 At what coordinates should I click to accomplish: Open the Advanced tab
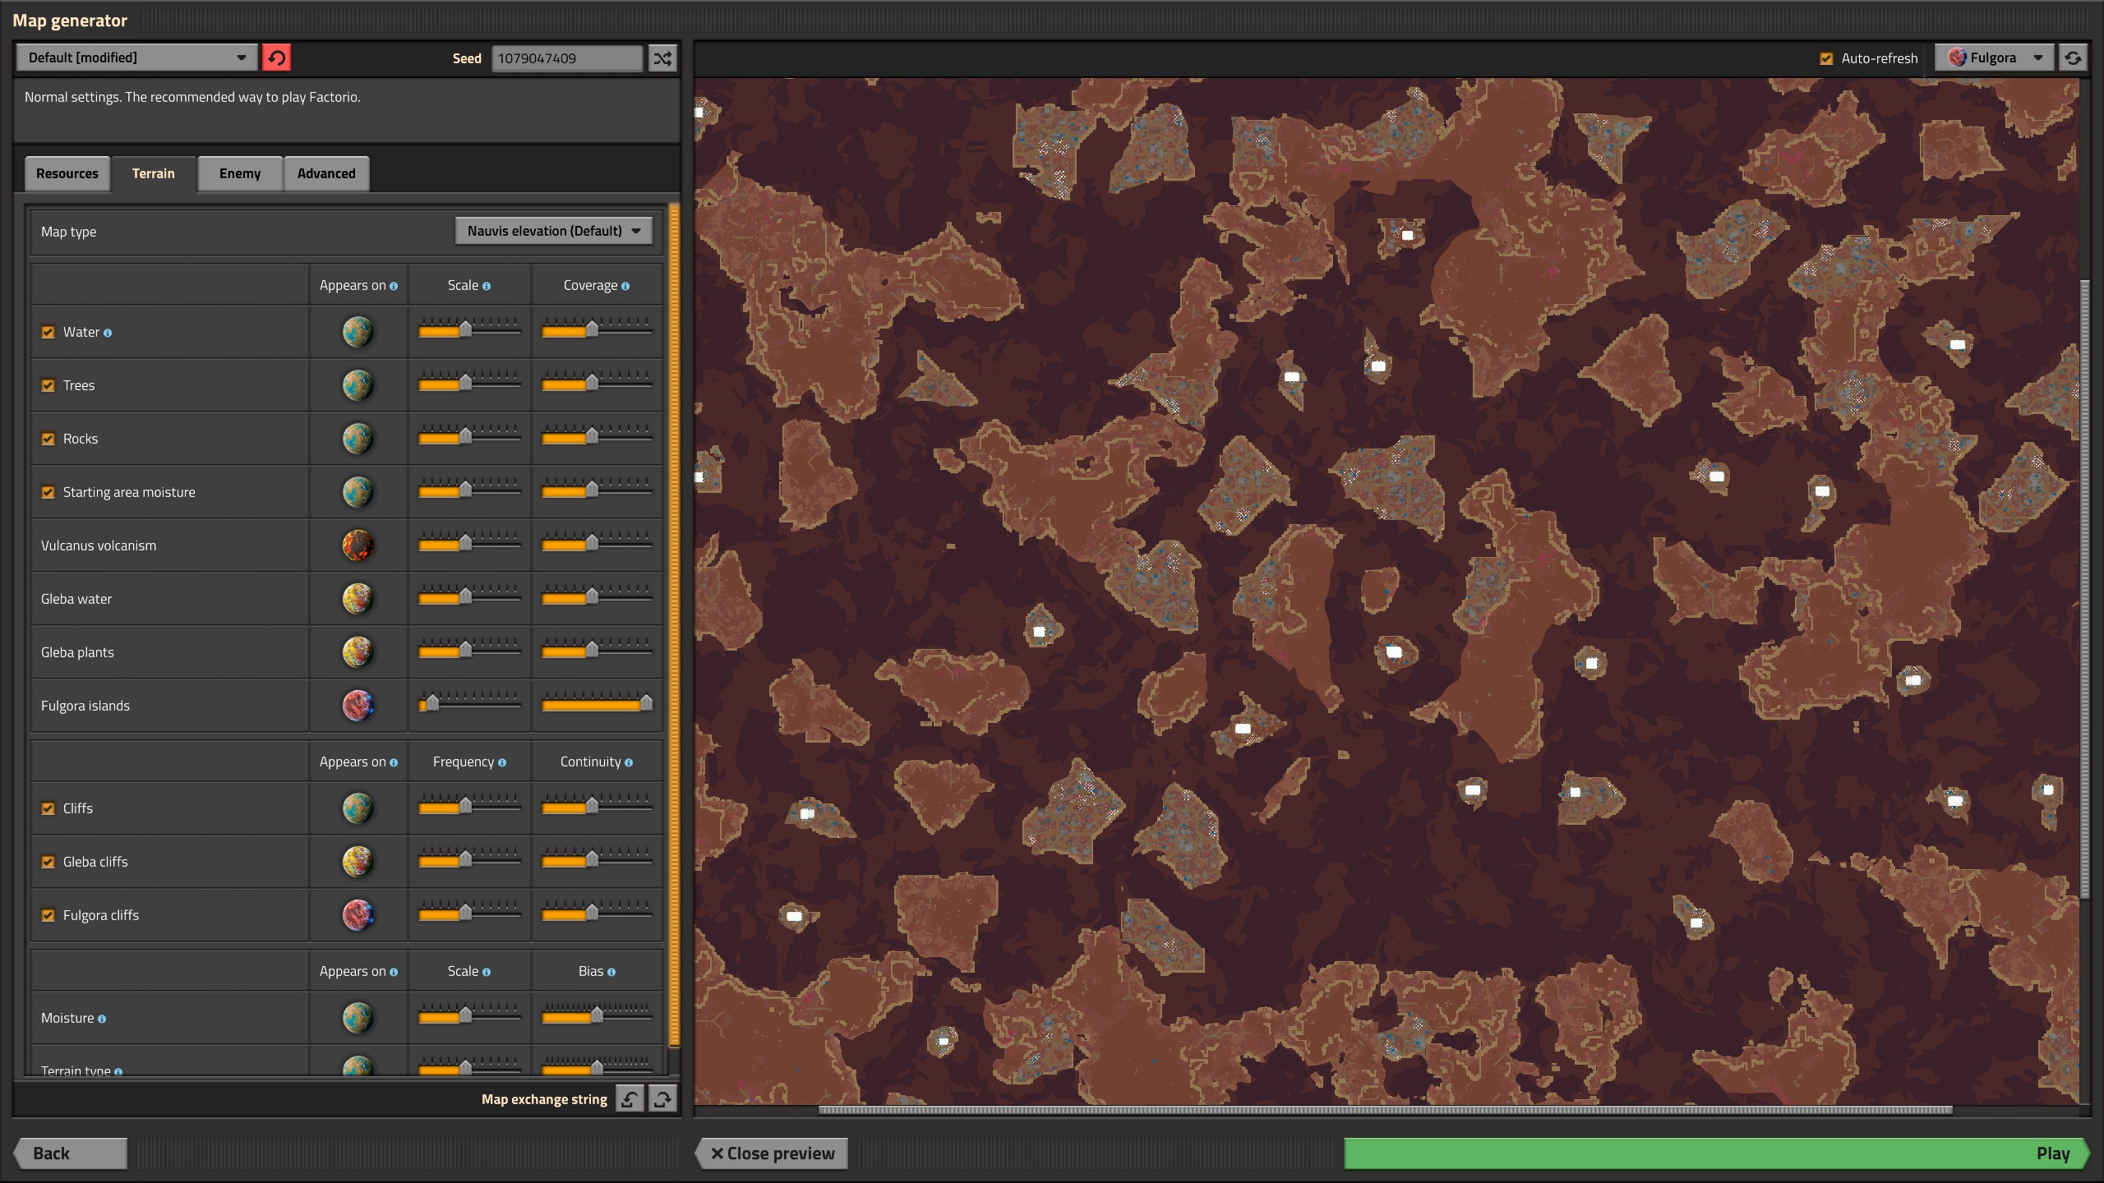point(326,173)
